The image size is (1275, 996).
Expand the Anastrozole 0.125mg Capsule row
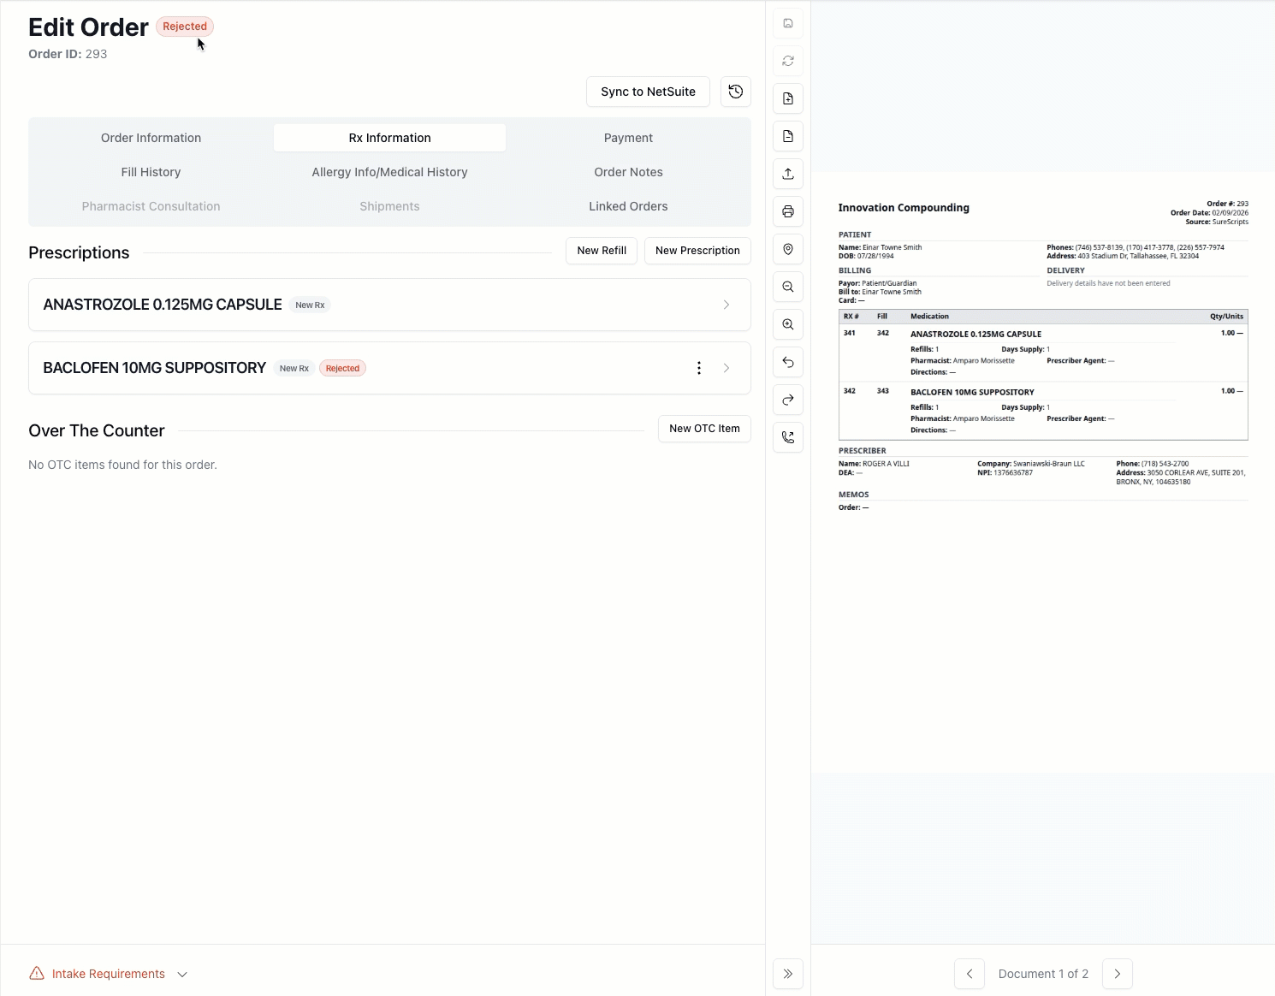(726, 305)
